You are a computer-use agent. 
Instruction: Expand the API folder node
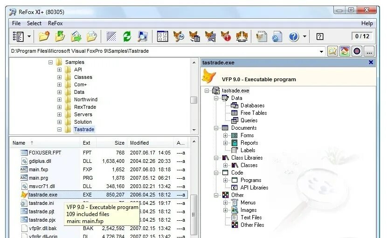click(60, 70)
